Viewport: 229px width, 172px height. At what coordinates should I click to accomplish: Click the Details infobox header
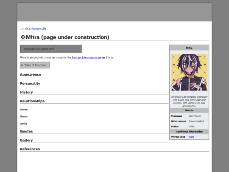[189, 110]
